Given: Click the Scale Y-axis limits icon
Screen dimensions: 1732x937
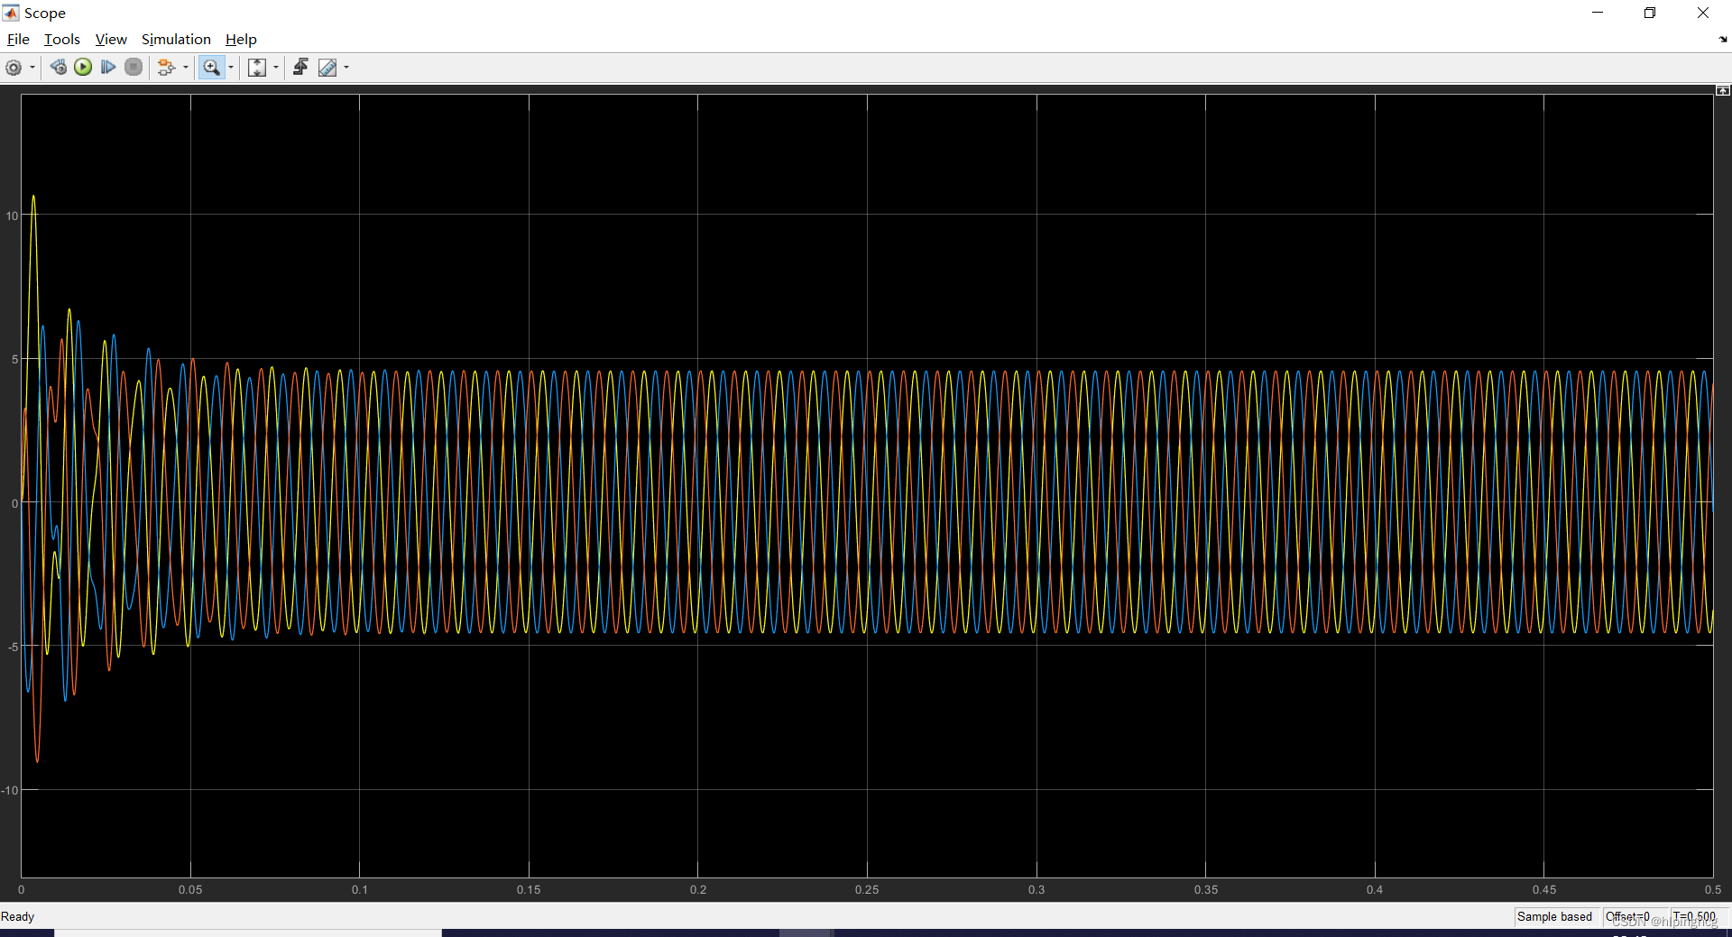Looking at the screenshot, I should (x=257, y=68).
